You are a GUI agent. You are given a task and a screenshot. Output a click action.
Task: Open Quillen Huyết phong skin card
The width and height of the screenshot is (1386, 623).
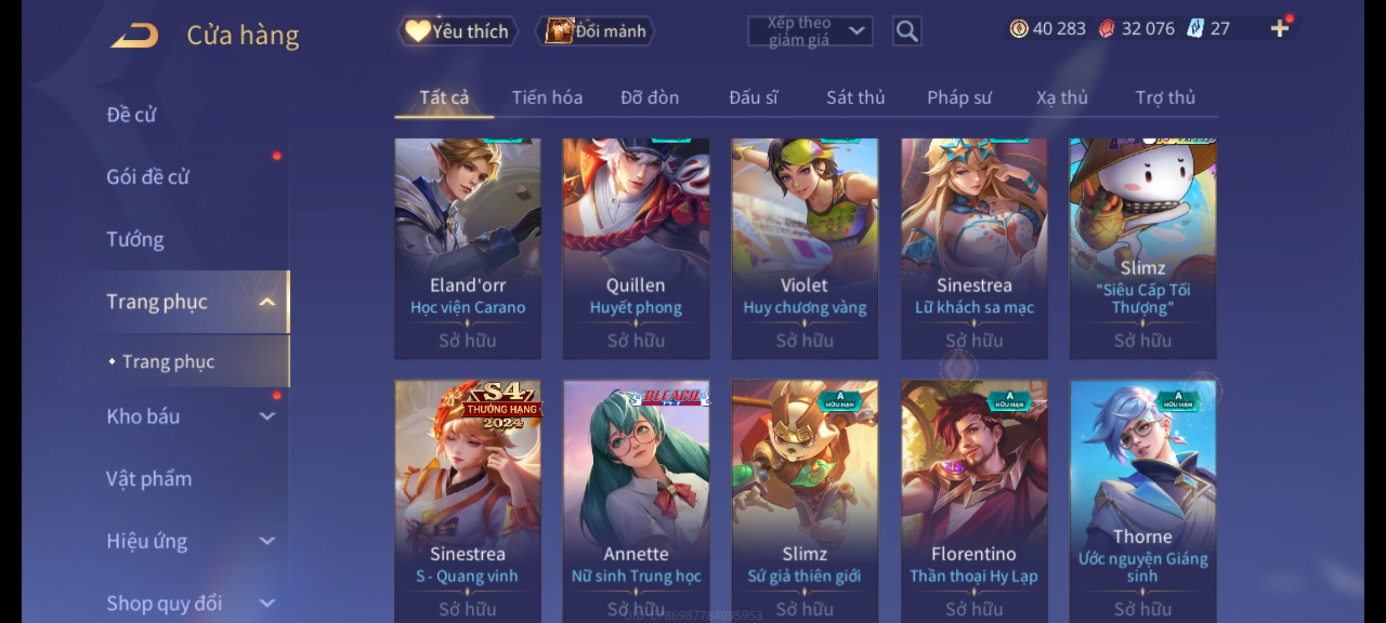pyautogui.click(x=636, y=249)
